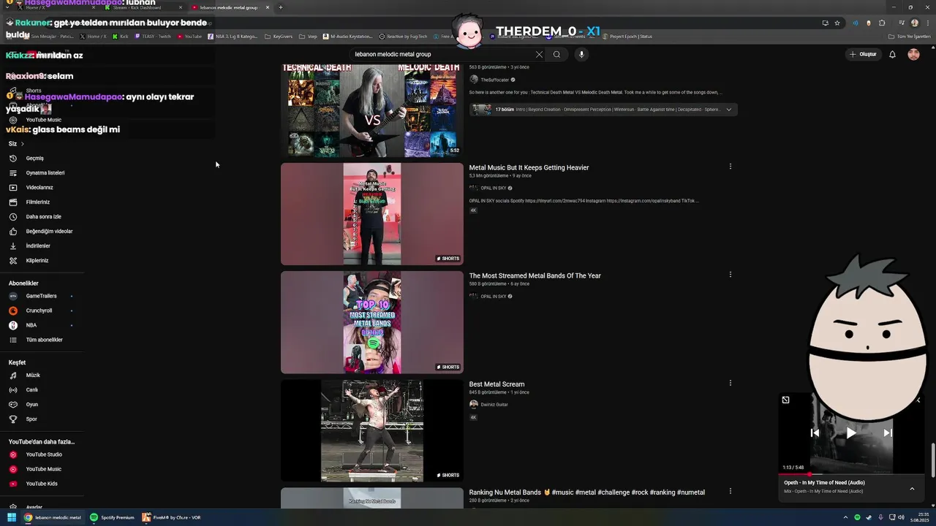
Task: Open YouTube Kids link
Action: (x=42, y=484)
